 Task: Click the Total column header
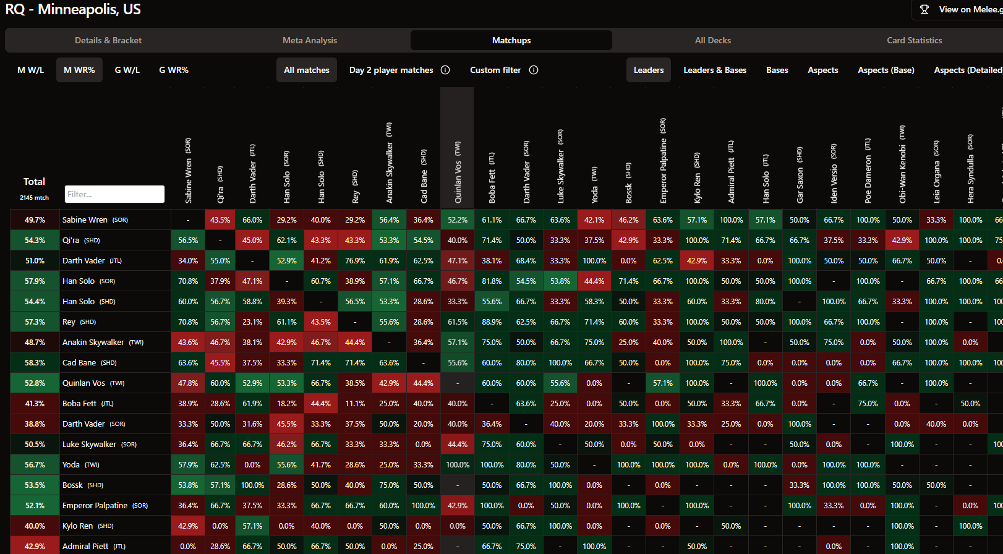pos(35,181)
